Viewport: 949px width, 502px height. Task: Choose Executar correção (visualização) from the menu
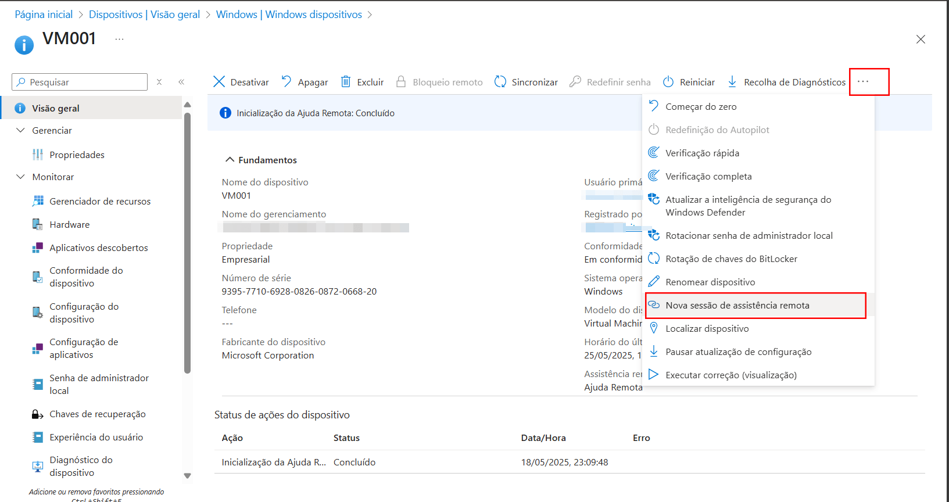click(x=758, y=375)
